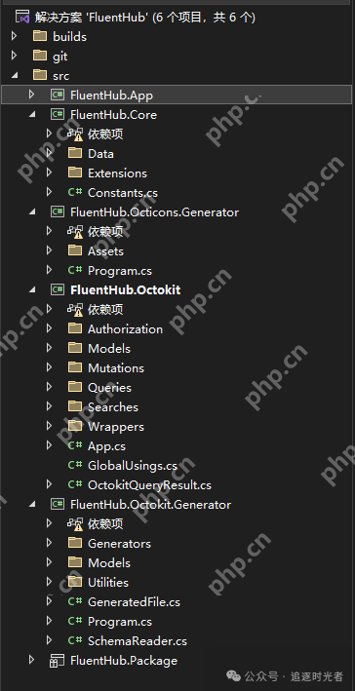Select FluentHub.Octicons.Generator project label

click(155, 211)
